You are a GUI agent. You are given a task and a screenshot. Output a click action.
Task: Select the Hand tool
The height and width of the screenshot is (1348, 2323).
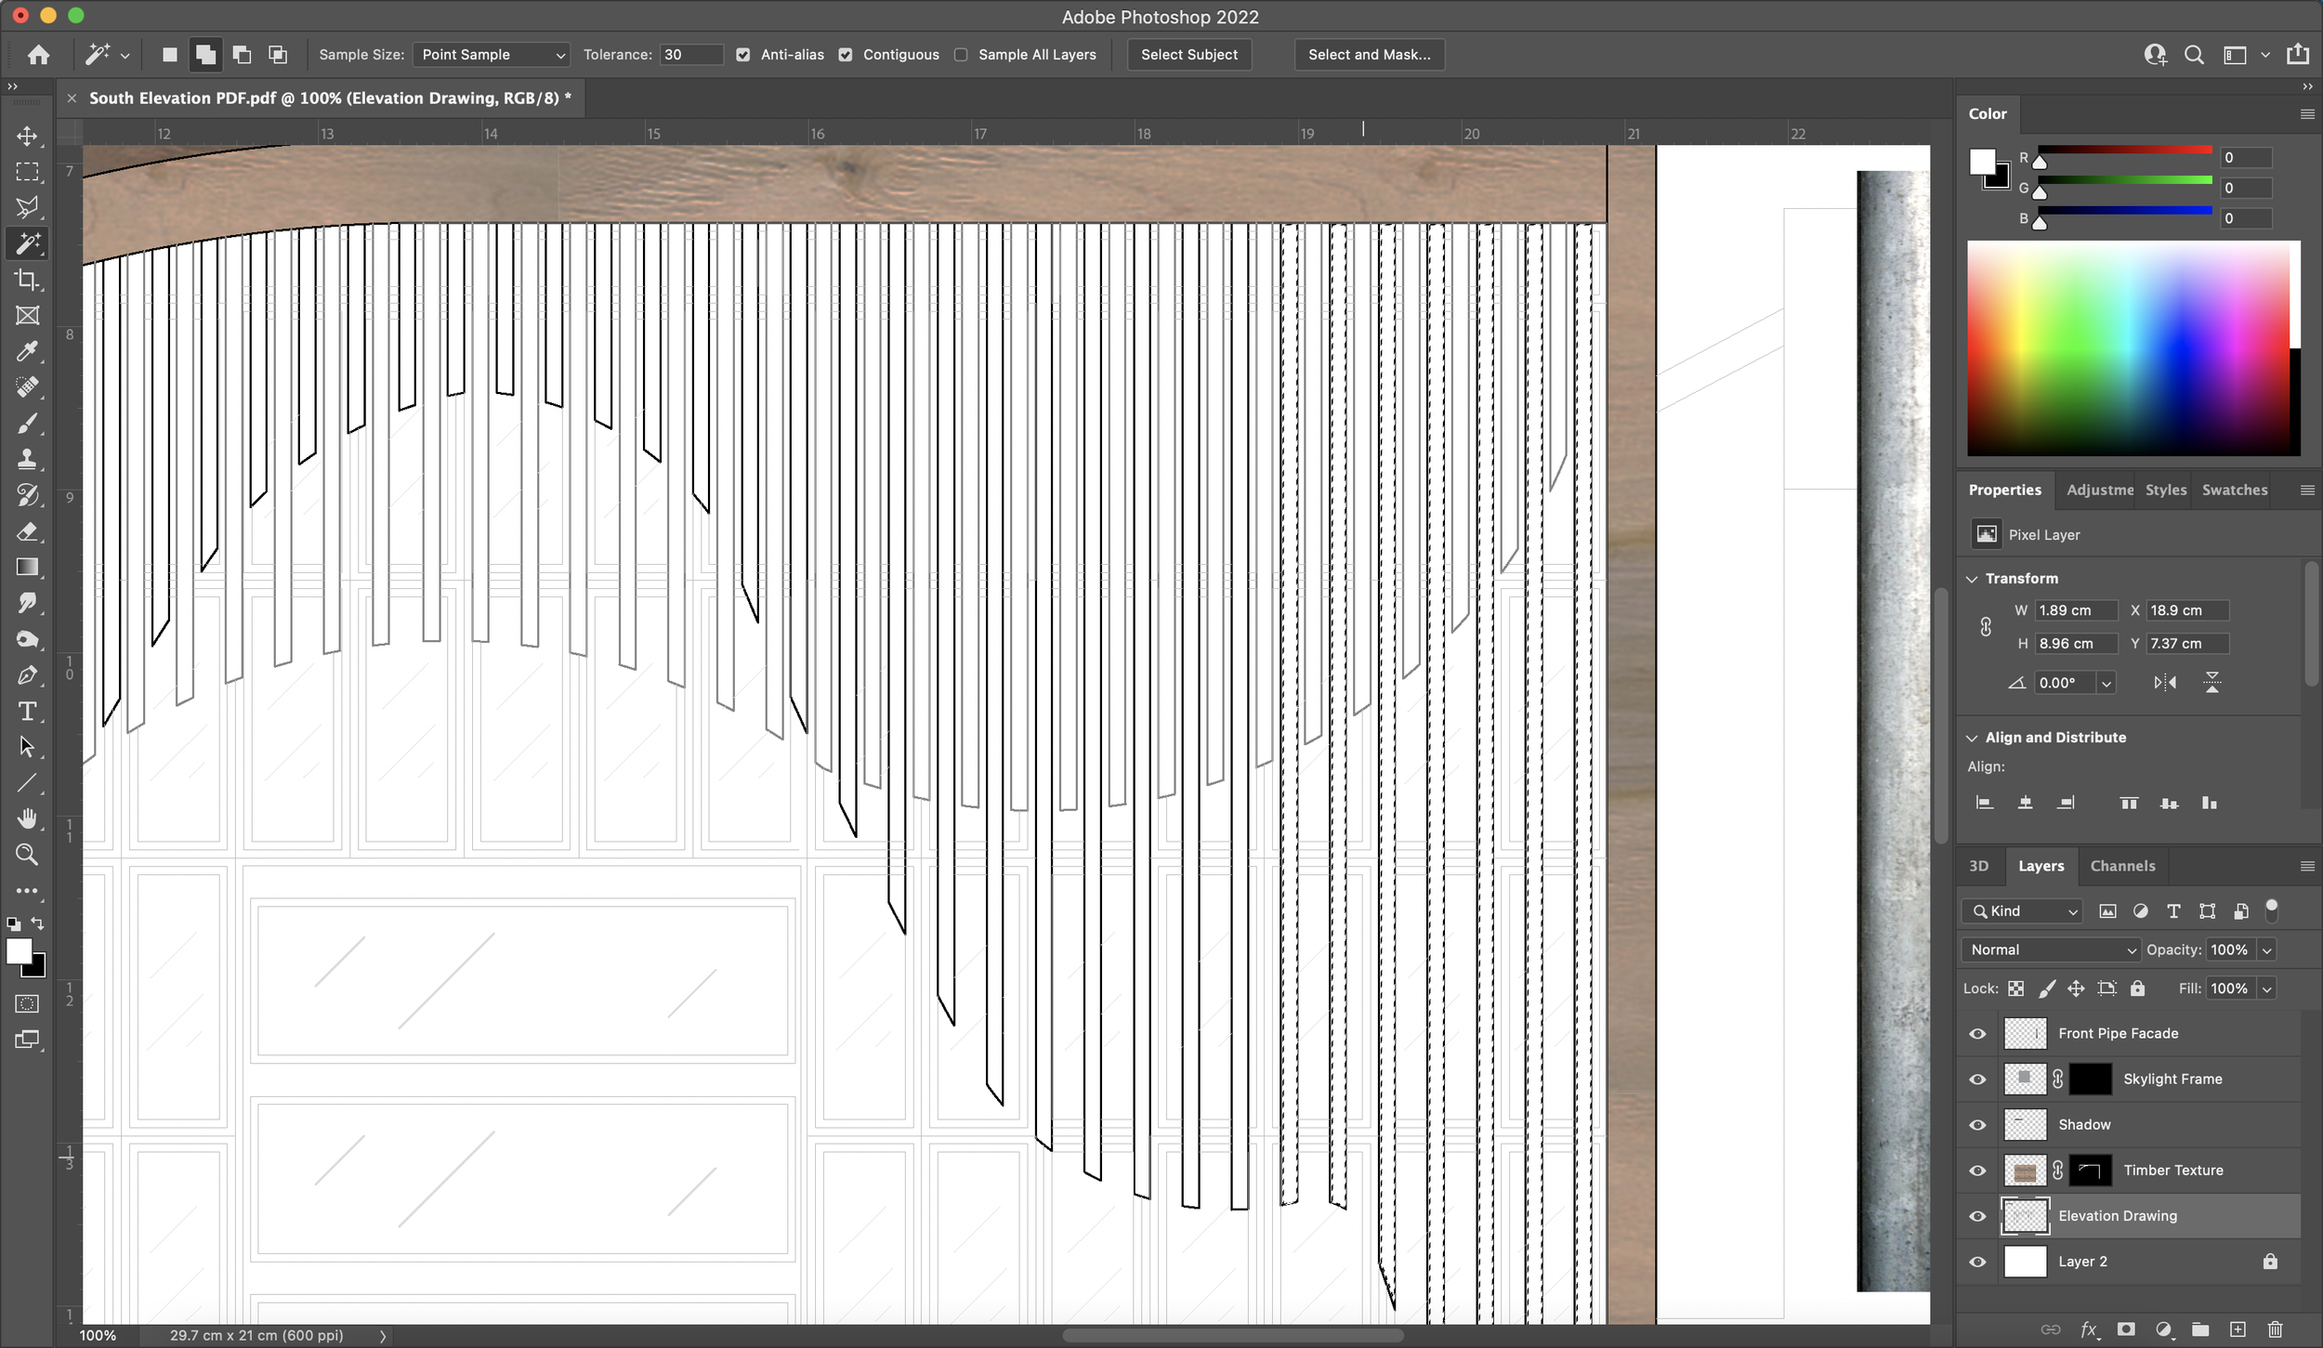click(27, 818)
